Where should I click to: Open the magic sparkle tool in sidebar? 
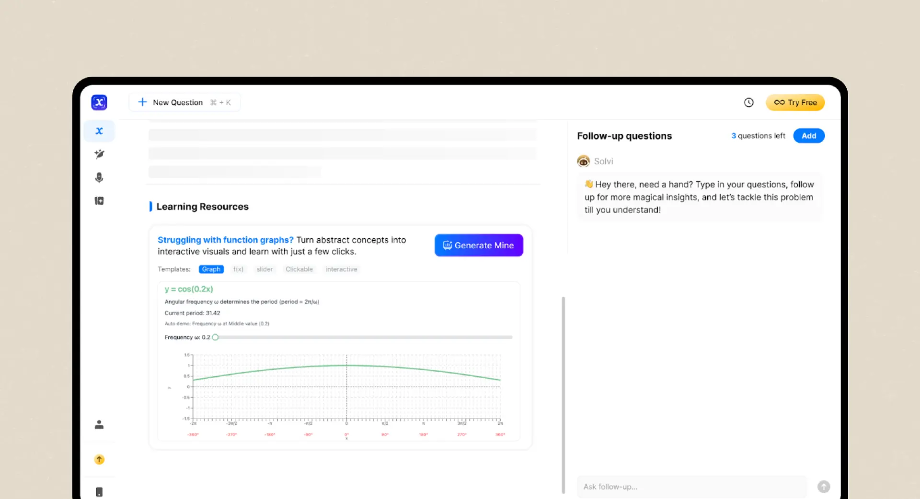point(99,154)
